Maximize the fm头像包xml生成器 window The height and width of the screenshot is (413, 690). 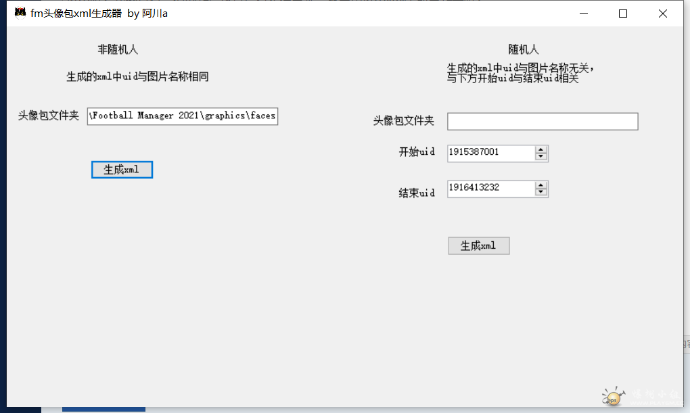point(623,14)
